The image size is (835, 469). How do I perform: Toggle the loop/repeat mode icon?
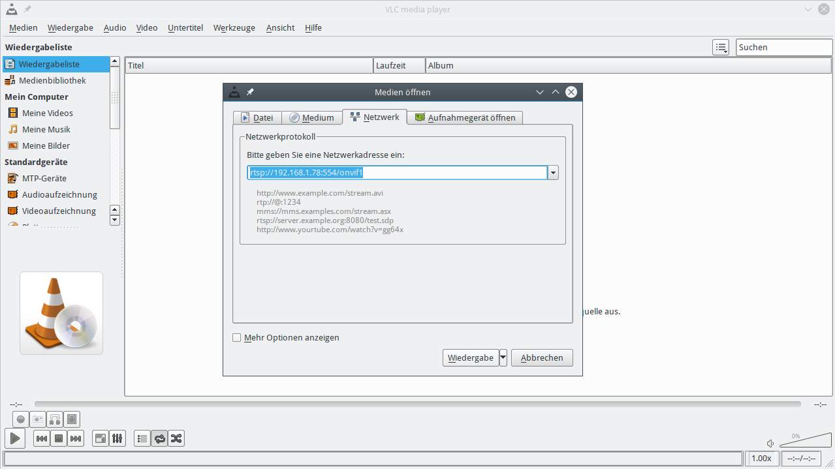click(x=159, y=438)
